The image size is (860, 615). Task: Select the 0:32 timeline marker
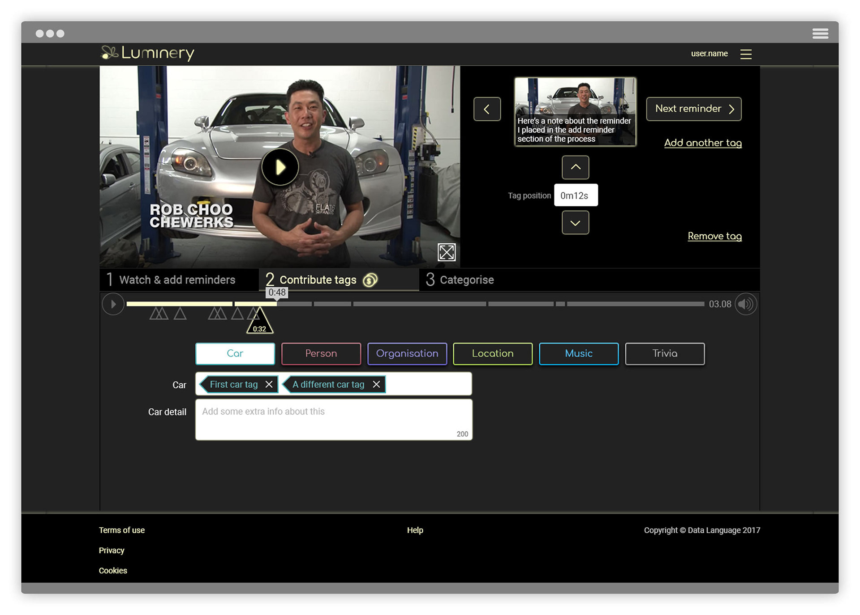259,322
